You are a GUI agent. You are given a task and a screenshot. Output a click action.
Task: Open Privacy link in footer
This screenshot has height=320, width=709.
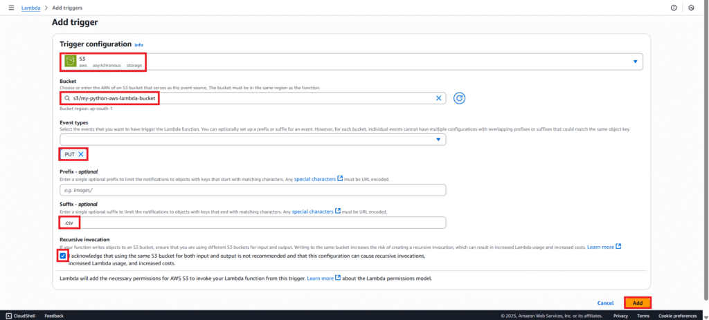[x=620, y=316]
